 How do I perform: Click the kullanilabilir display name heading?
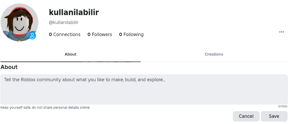coord(74,12)
